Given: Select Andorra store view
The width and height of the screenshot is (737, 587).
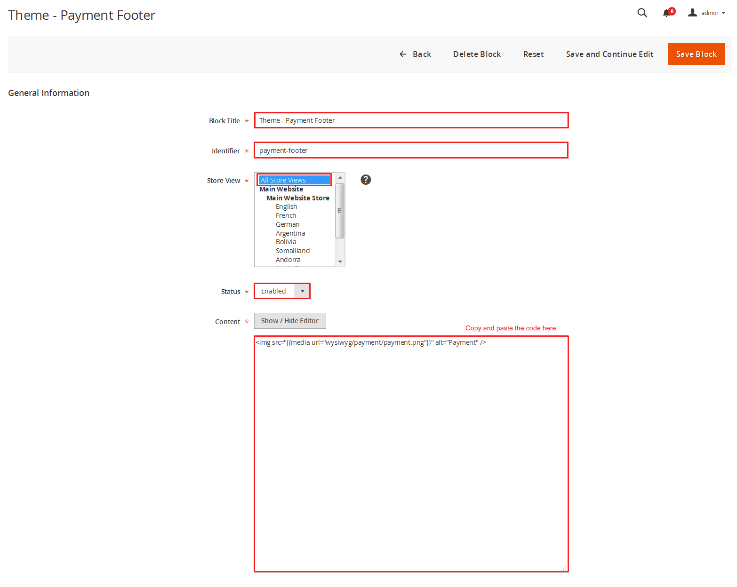Looking at the screenshot, I should pos(288,260).
